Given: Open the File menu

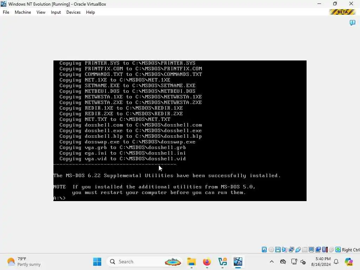Looking at the screenshot, I should click(x=6, y=12).
